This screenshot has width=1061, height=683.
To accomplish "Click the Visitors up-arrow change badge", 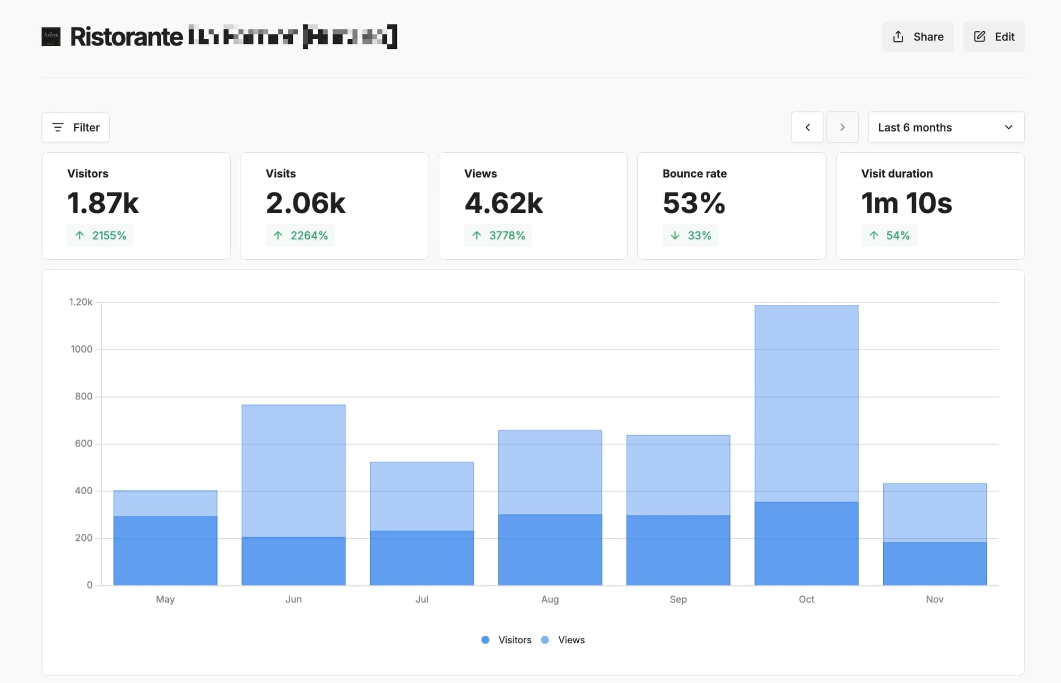I will [100, 235].
